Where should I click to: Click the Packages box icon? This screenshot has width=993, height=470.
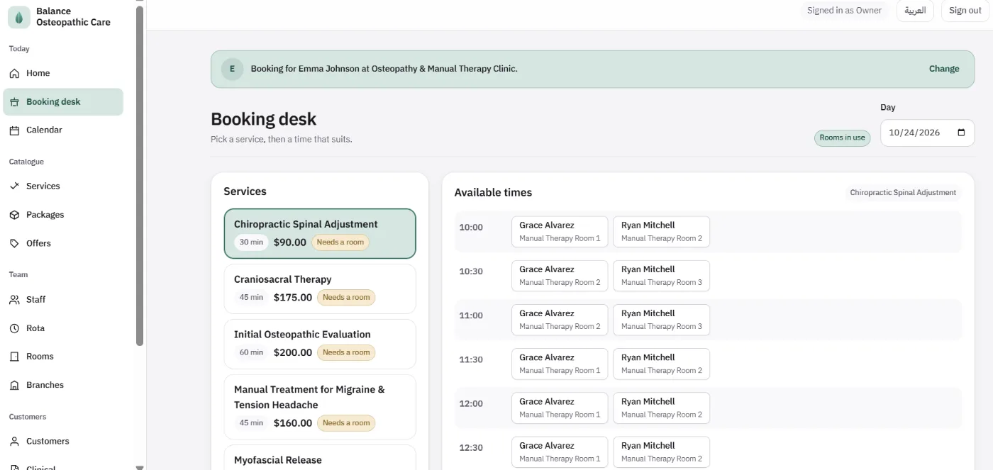(14, 215)
